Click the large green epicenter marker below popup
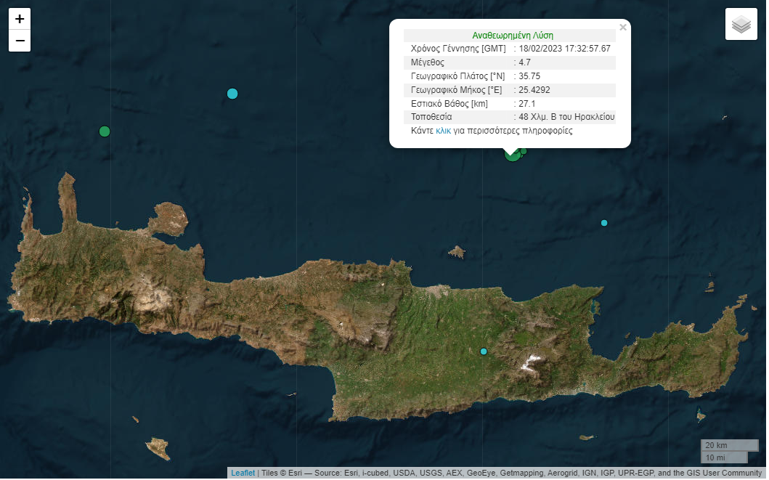 (512, 153)
